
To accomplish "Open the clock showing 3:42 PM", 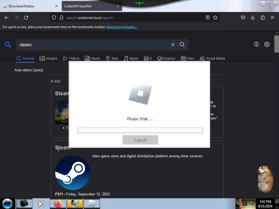I will (265, 204).
